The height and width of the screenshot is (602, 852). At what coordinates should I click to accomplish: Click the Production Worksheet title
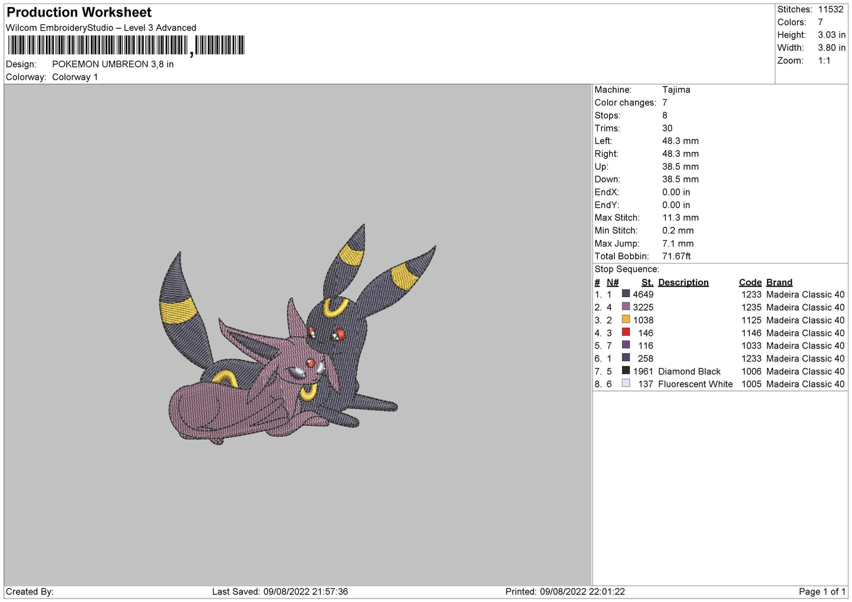[x=79, y=12]
